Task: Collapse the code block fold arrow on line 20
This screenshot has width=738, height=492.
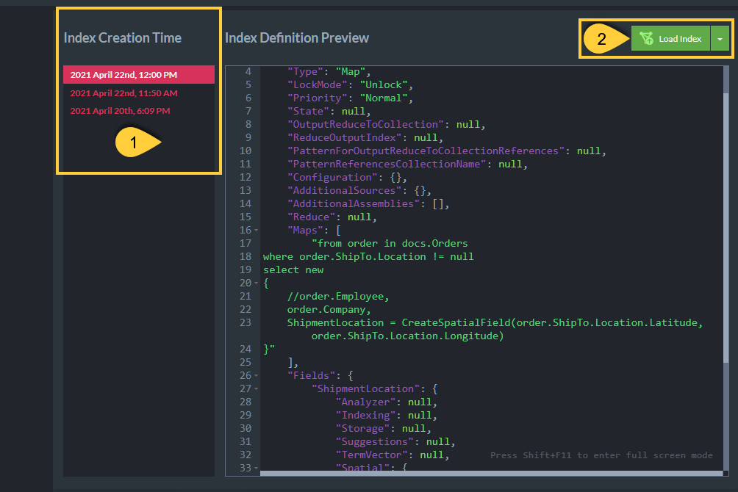Action: click(256, 283)
